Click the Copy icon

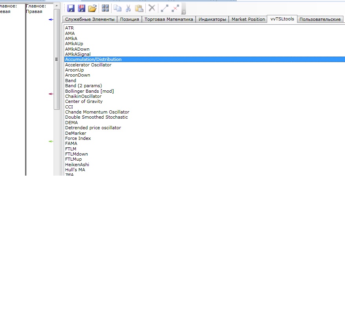(x=117, y=8)
